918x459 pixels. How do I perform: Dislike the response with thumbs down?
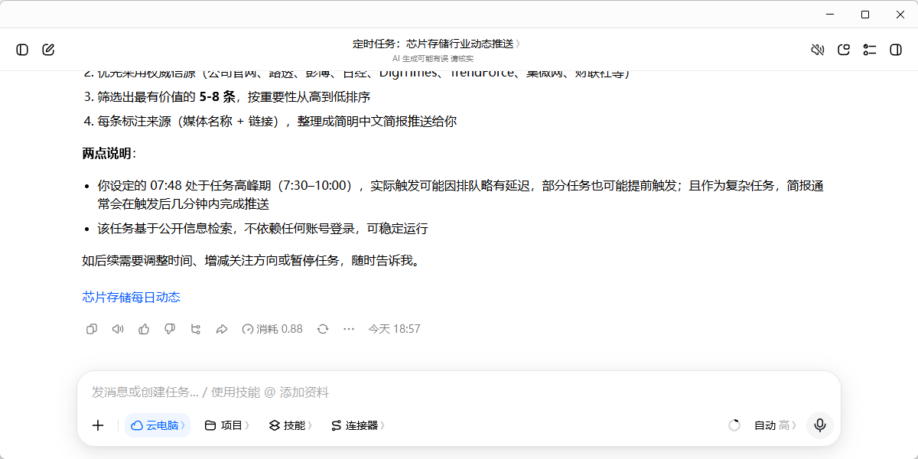coord(170,329)
